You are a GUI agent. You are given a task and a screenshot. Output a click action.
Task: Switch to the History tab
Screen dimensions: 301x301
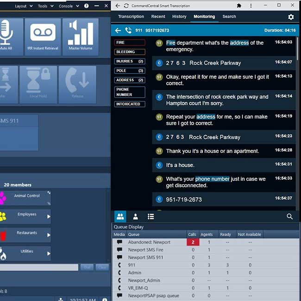click(x=179, y=17)
